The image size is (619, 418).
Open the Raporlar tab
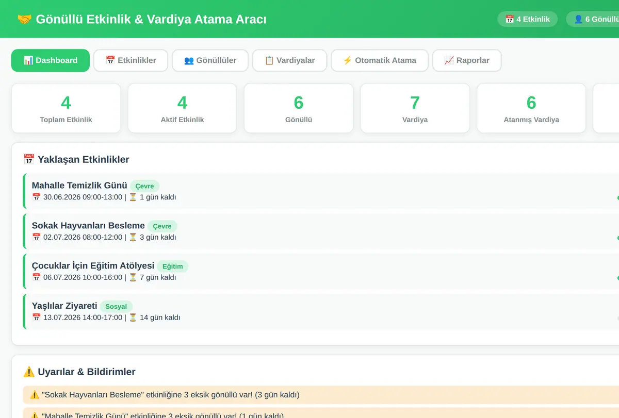[x=467, y=60]
